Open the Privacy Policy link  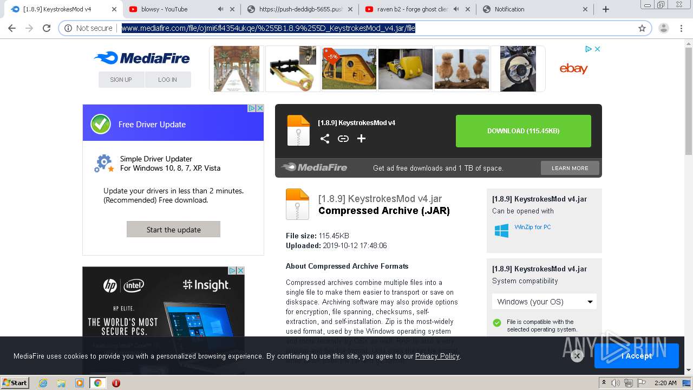[437, 356]
